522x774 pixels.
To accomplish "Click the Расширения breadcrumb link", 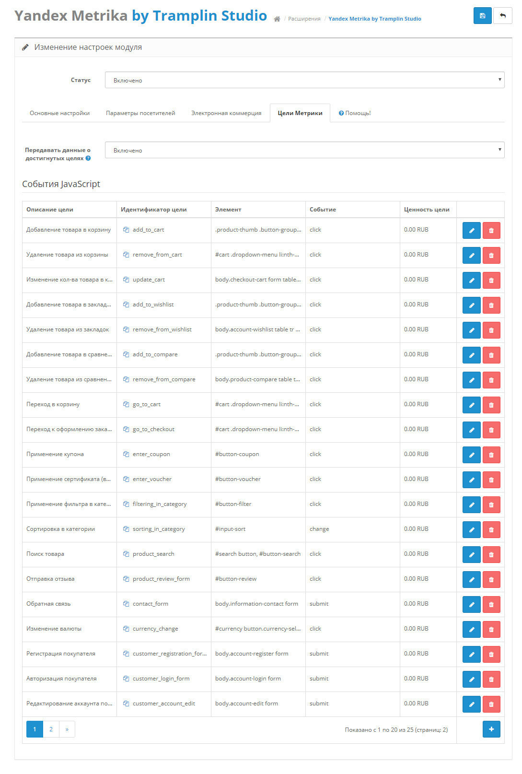I will [304, 19].
